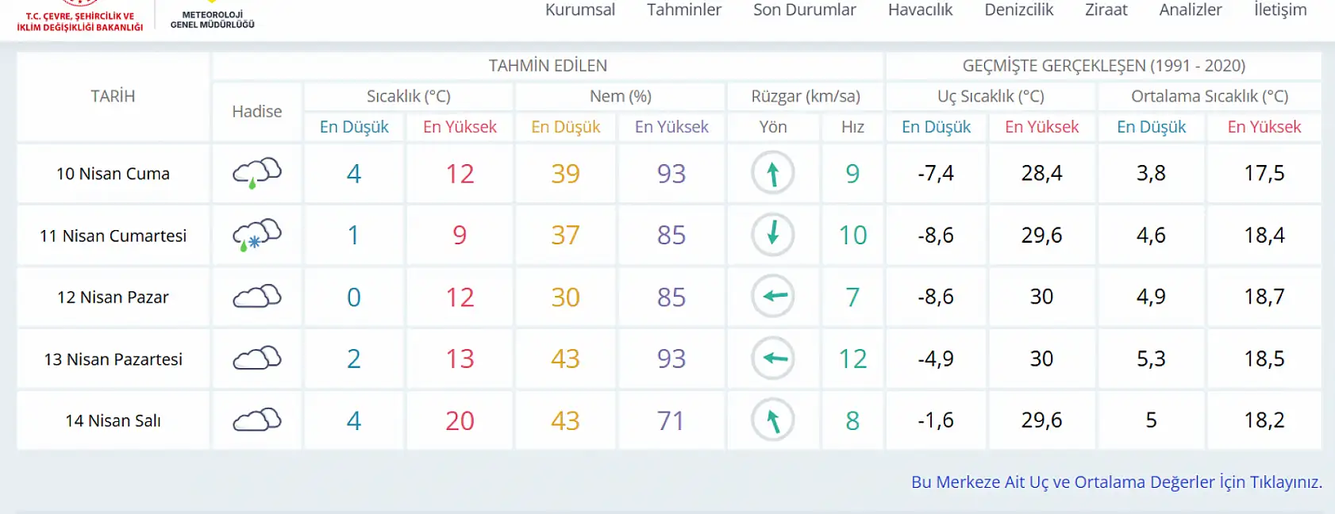Click the TARİH column header
Screen dimensions: 1335x514
click(x=113, y=96)
